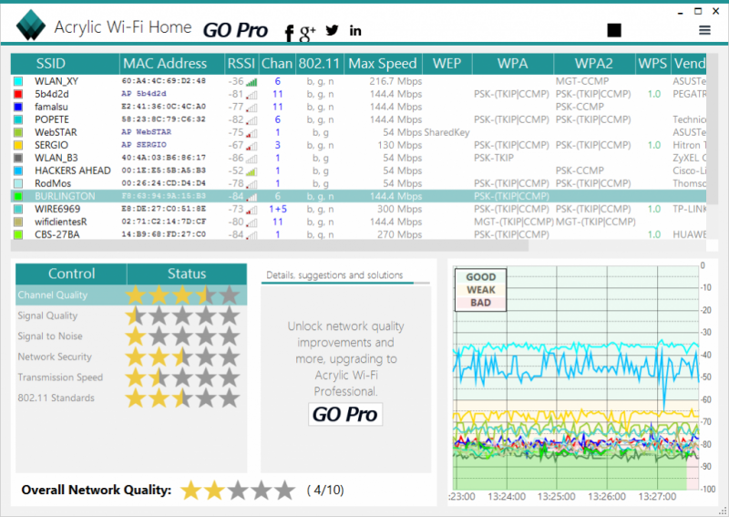
Task: Click channel 1+5 for WIRE6969
Action: [278, 210]
